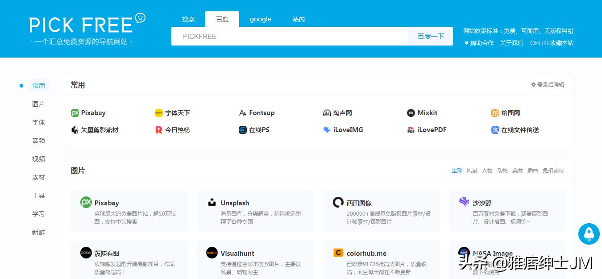Select 工具 in the left sidebar
Screen dimensions: 602x279
point(38,195)
